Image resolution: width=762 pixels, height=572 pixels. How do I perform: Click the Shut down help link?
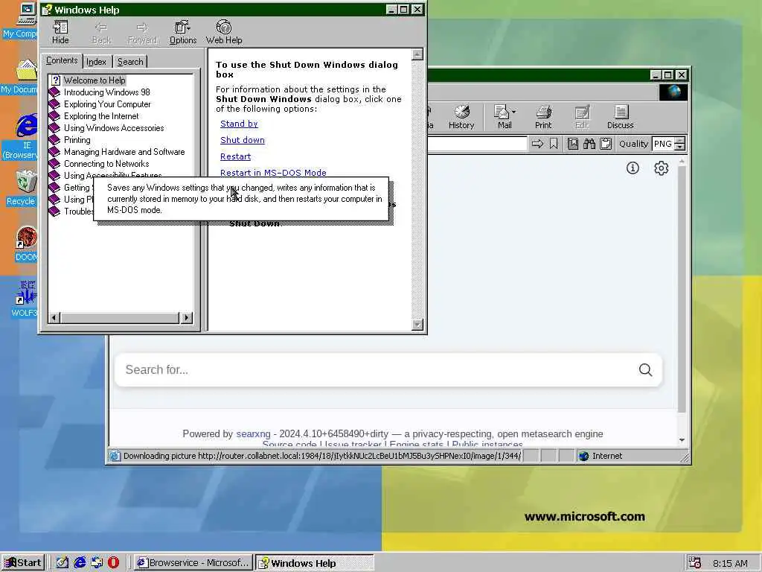[242, 140]
